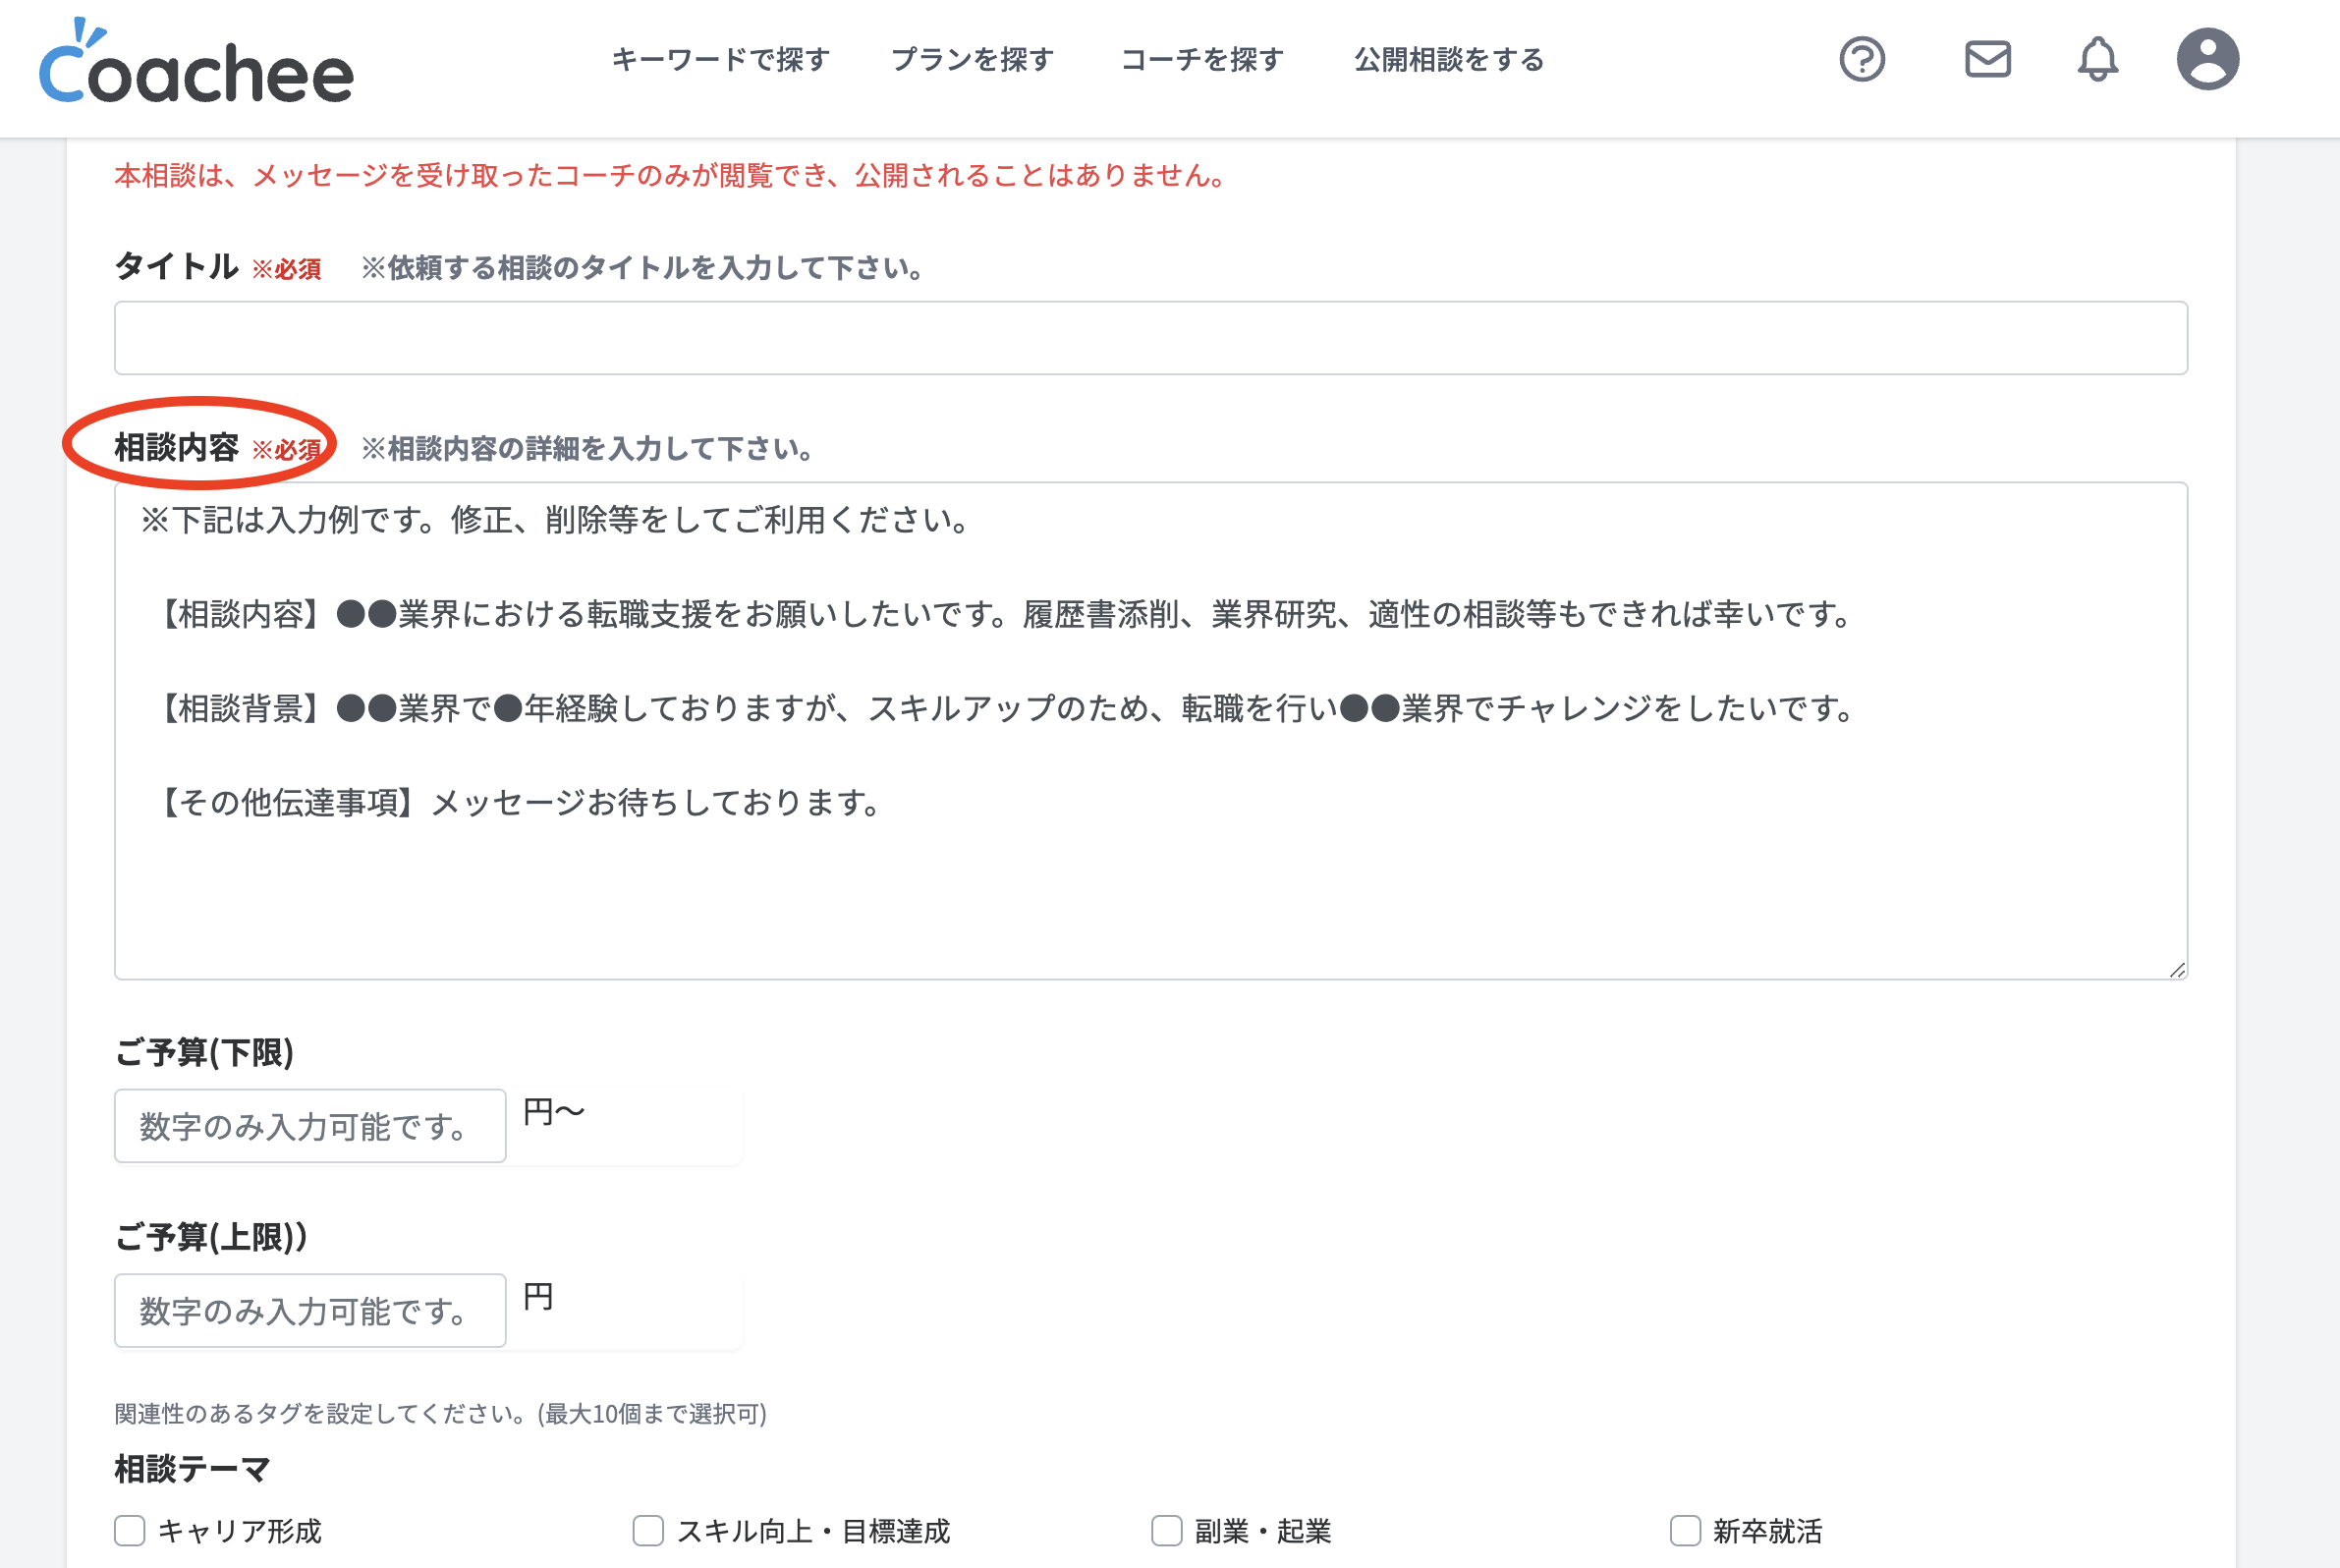
Task: Go to コーチを探す page
Action: pyautogui.click(x=1202, y=60)
